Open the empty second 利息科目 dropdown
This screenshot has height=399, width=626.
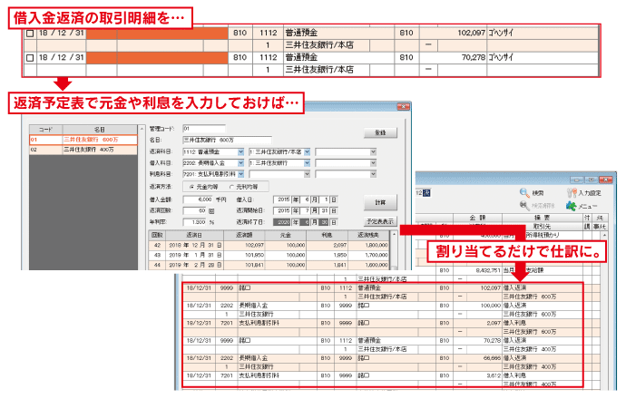pos(307,174)
